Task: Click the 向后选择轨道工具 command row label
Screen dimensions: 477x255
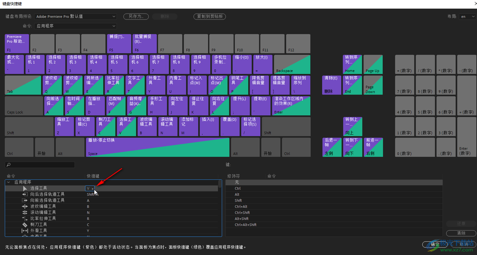Action: point(47,194)
